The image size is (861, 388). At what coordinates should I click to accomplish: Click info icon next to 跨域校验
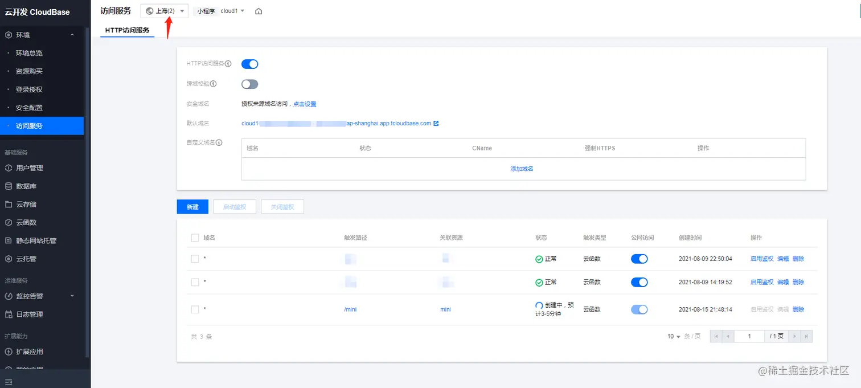pos(214,84)
